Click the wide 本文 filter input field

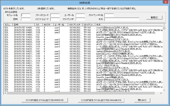(122, 19)
